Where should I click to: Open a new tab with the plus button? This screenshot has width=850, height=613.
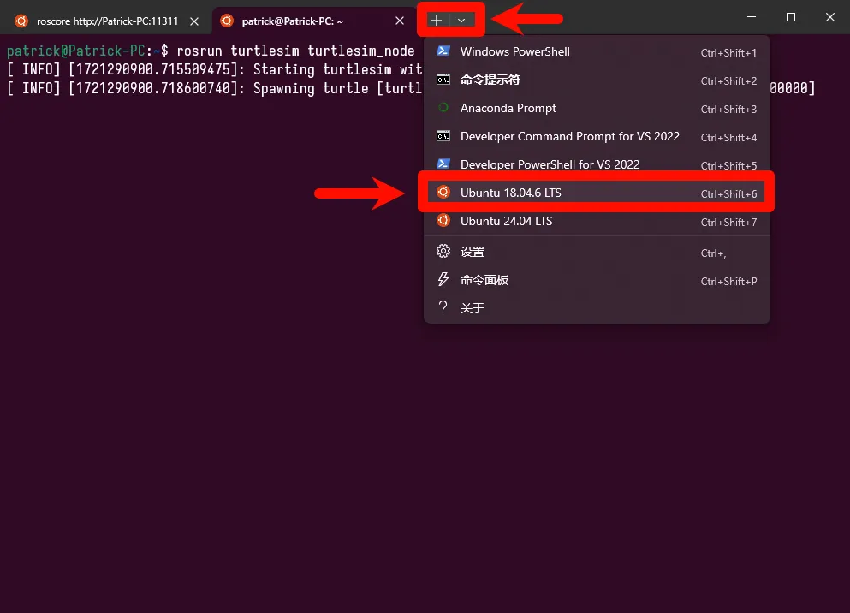(437, 21)
